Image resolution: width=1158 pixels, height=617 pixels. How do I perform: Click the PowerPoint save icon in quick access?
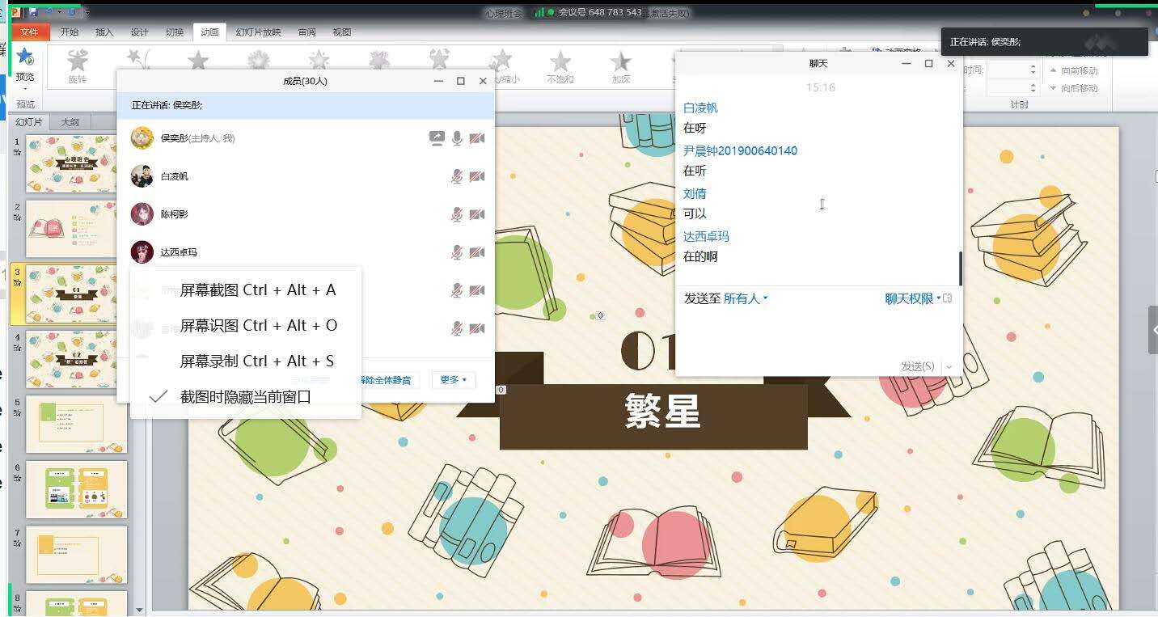click(32, 12)
